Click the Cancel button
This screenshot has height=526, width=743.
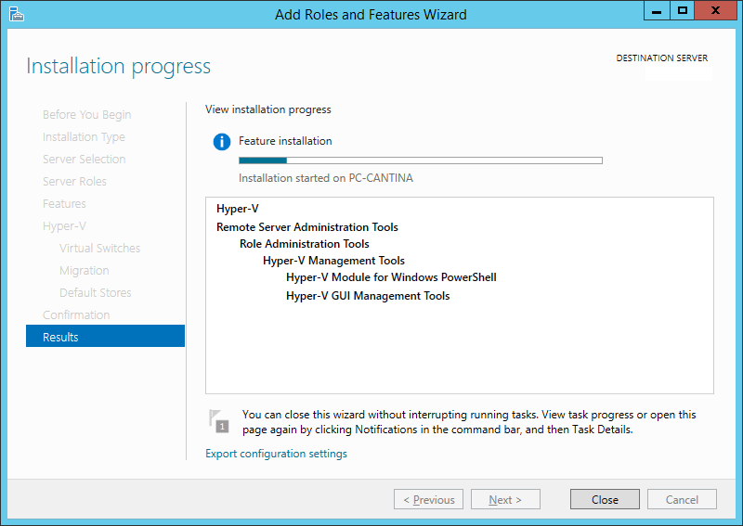[x=682, y=499]
